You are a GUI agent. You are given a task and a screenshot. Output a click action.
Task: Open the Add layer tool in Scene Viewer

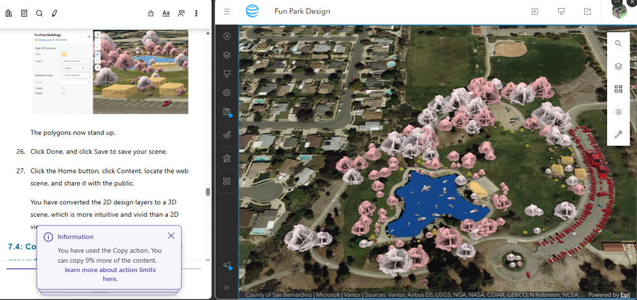point(227,36)
